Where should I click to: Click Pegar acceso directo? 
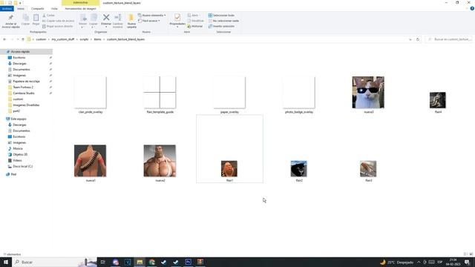(x=58, y=27)
